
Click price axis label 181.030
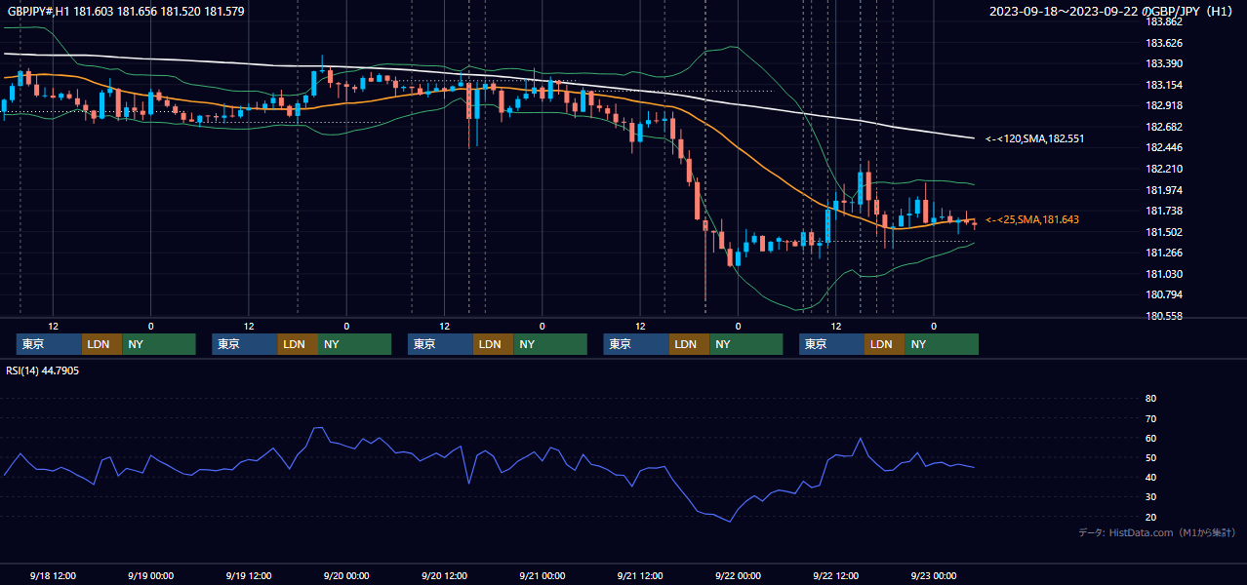tap(1164, 274)
